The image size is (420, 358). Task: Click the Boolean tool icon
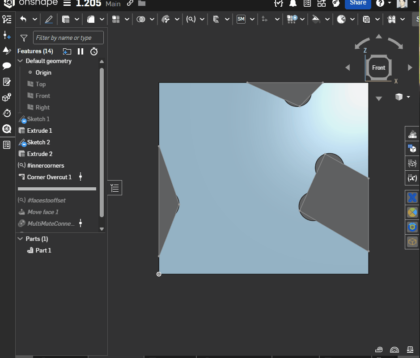(x=141, y=19)
